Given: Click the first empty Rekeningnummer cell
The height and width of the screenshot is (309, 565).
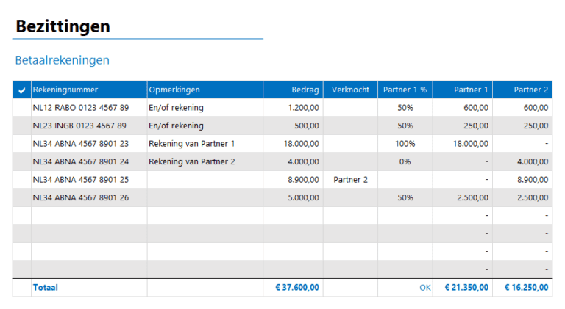Looking at the screenshot, I should pyautogui.click(x=88, y=216).
